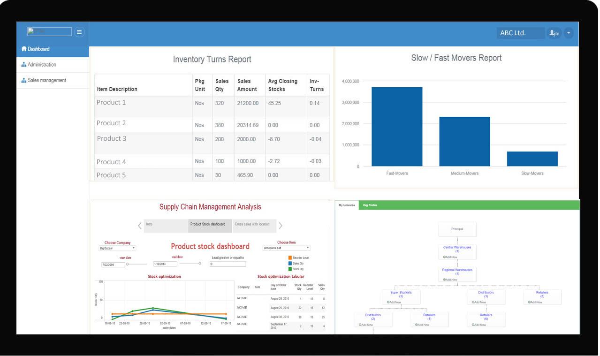600x356 pixels.
Task: Add New under Retailers (1)
Action: (x=422, y=325)
